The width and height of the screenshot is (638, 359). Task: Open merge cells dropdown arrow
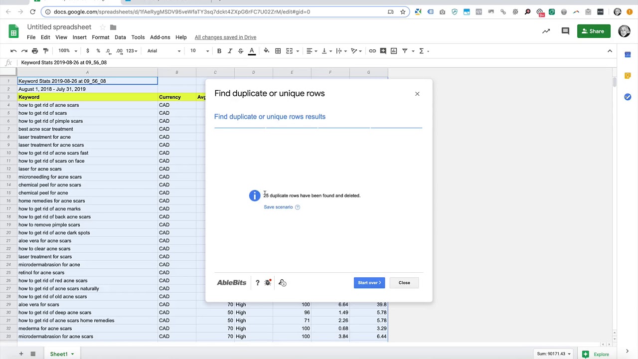pos(298,51)
